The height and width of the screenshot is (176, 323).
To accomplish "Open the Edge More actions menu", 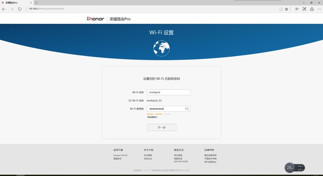I will point(319,9).
